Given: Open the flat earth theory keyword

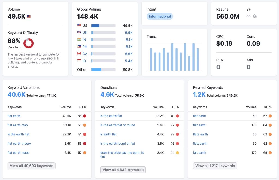Looking at the screenshot, I should [19, 144].
